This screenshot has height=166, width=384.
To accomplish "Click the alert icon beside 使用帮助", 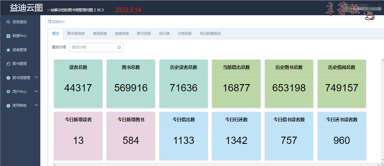I will coord(8,106).
